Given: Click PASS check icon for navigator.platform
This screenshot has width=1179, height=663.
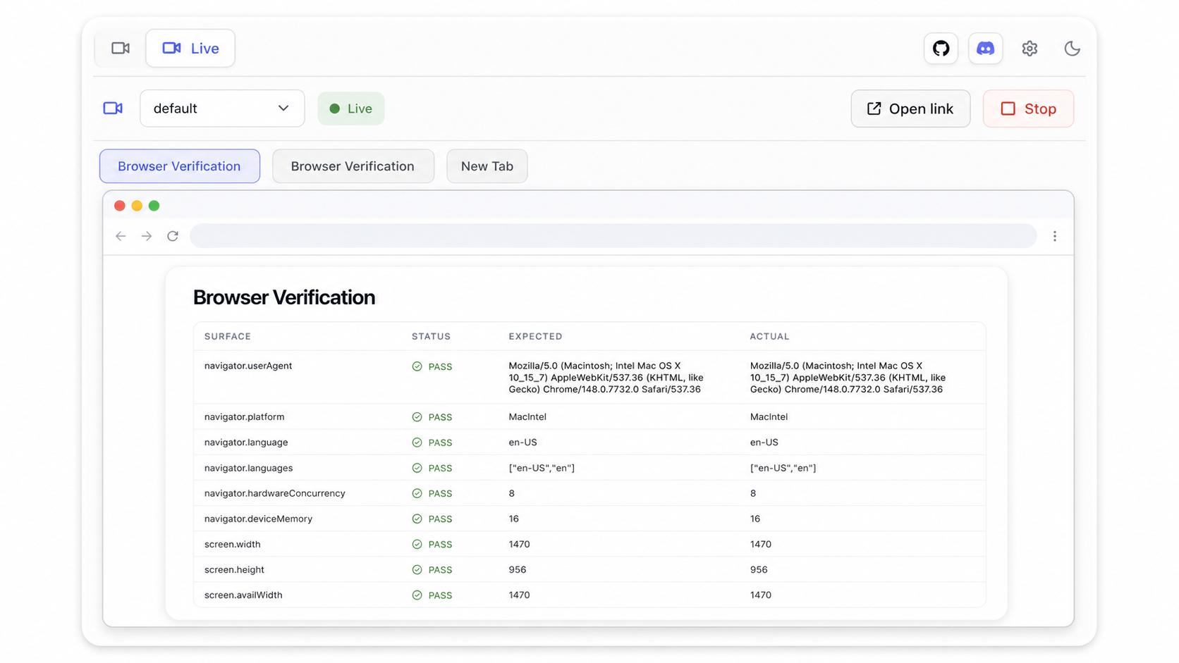Looking at the screenshot, I should coord(417,417).
